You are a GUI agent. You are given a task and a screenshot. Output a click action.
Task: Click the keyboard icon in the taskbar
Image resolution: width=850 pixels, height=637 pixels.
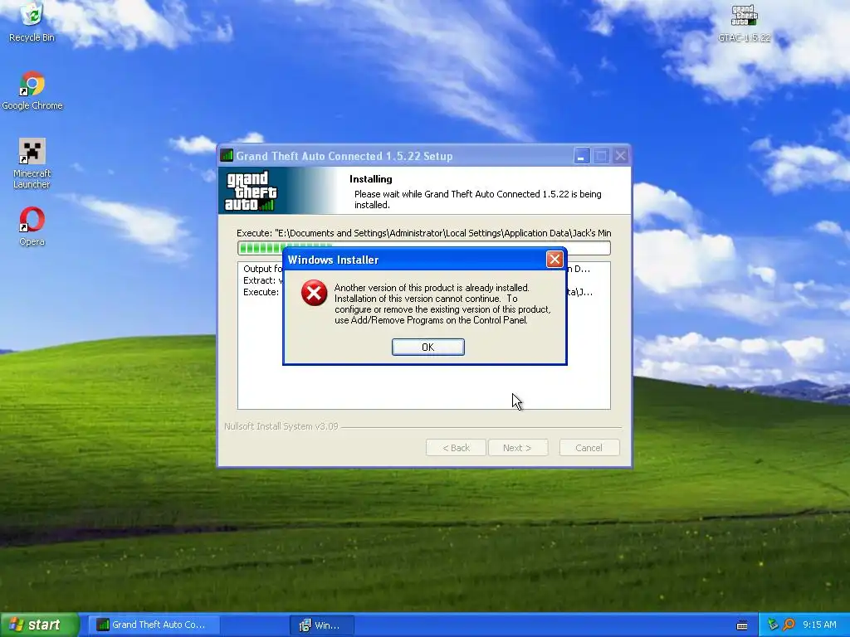tap(742, 625)
